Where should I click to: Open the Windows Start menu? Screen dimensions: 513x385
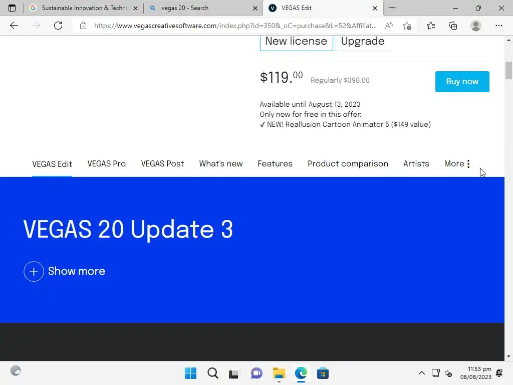[x=190, y=373]
